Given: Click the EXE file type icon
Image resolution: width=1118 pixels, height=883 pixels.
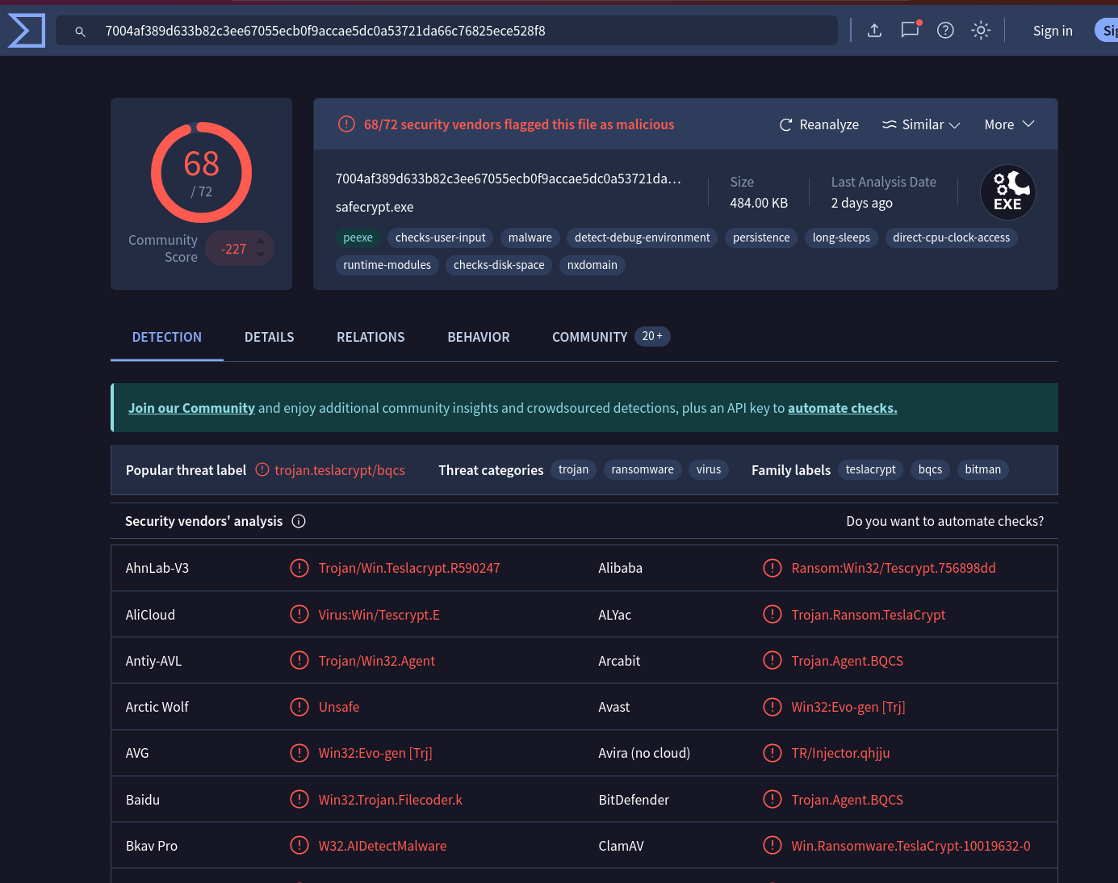Looking at the screenshot, I should click(x=1007, y=192).
